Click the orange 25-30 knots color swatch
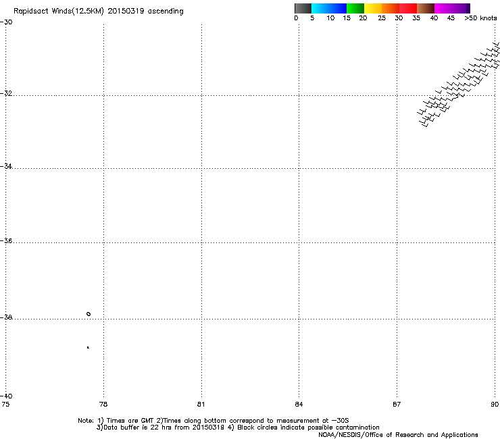This screenshot has height=439, width=500. click(x=391, y=8)
